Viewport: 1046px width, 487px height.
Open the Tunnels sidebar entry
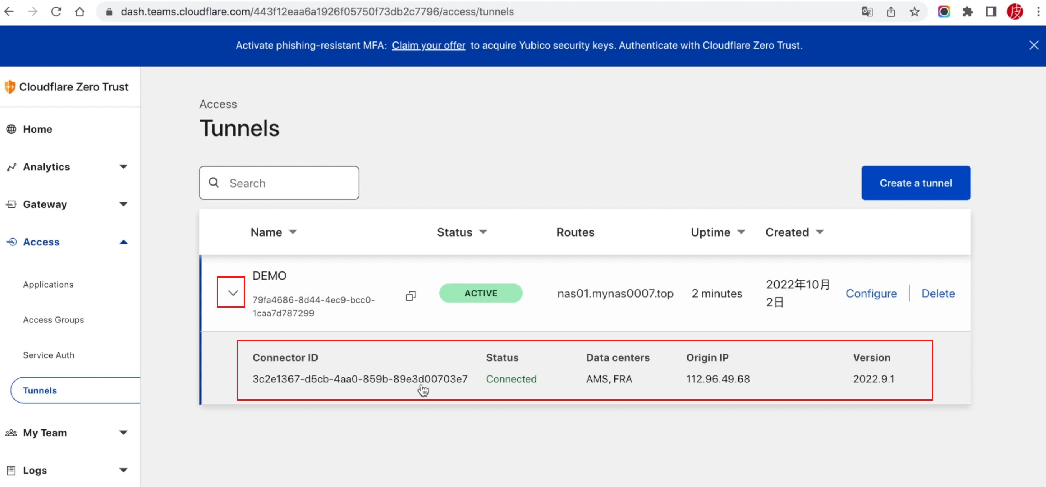(x=40, y=390)
